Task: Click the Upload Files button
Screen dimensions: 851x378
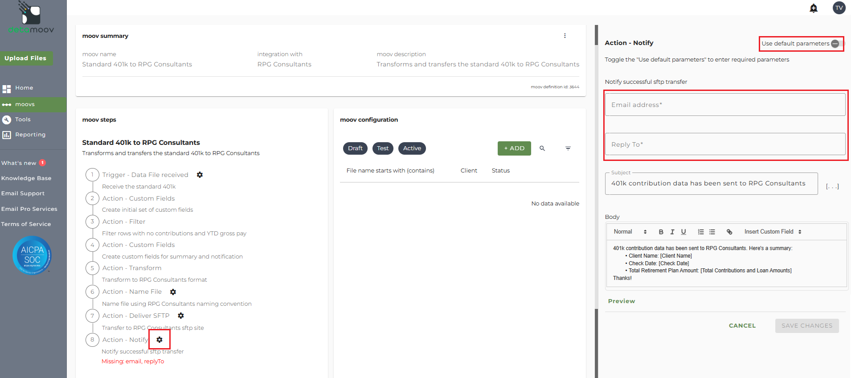Action: pos(26,58)
